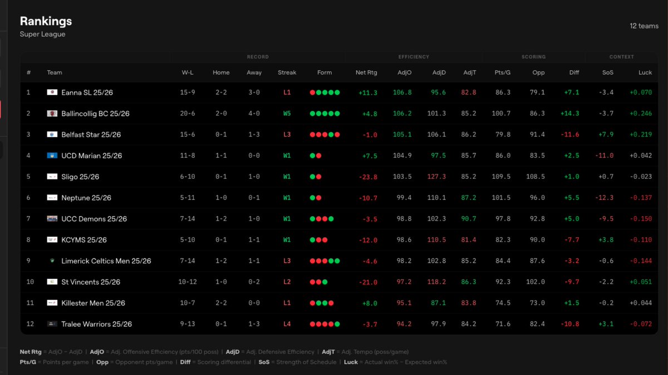The height and width of the screenshot is (375, 668).
Task: Click the Limerick Celtics Men team logo
Action: coord(52,261)
